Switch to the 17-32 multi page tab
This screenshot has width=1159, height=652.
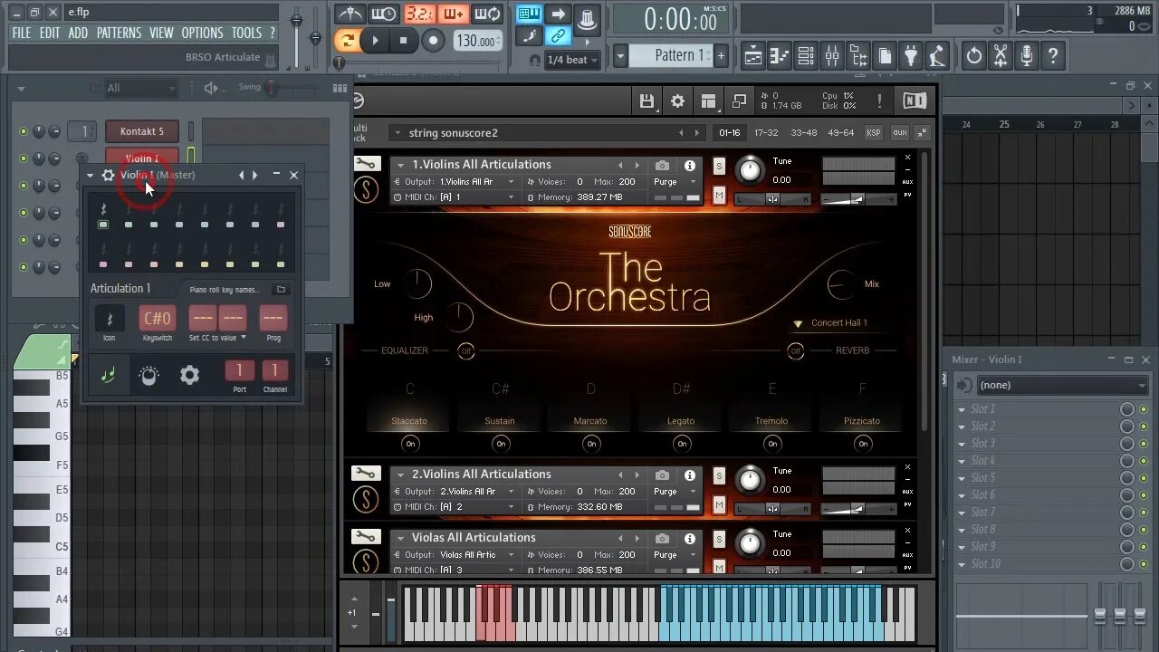point(766,133)
